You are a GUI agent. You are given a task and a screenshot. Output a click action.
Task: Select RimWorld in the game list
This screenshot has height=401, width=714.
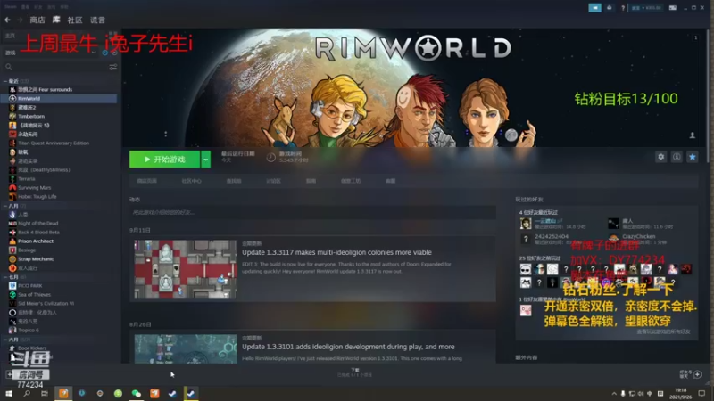click(59, 98)
